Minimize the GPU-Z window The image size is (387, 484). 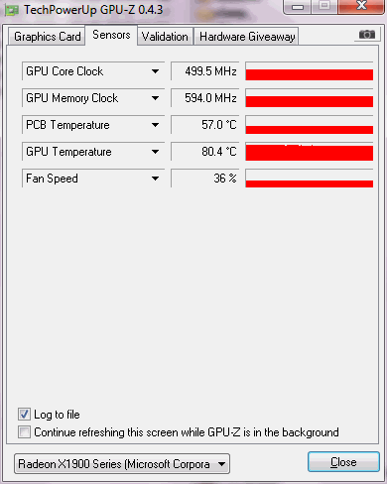298,7
